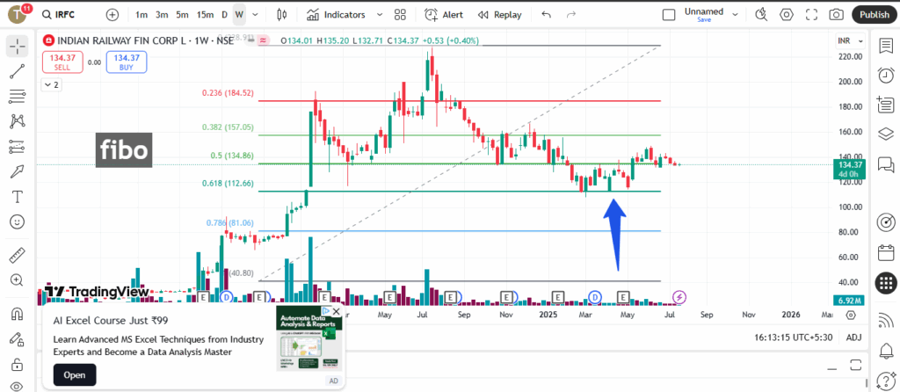Screen dimensions: 900x392
Task: Switch to 1m timeframe
Action: 142,15
